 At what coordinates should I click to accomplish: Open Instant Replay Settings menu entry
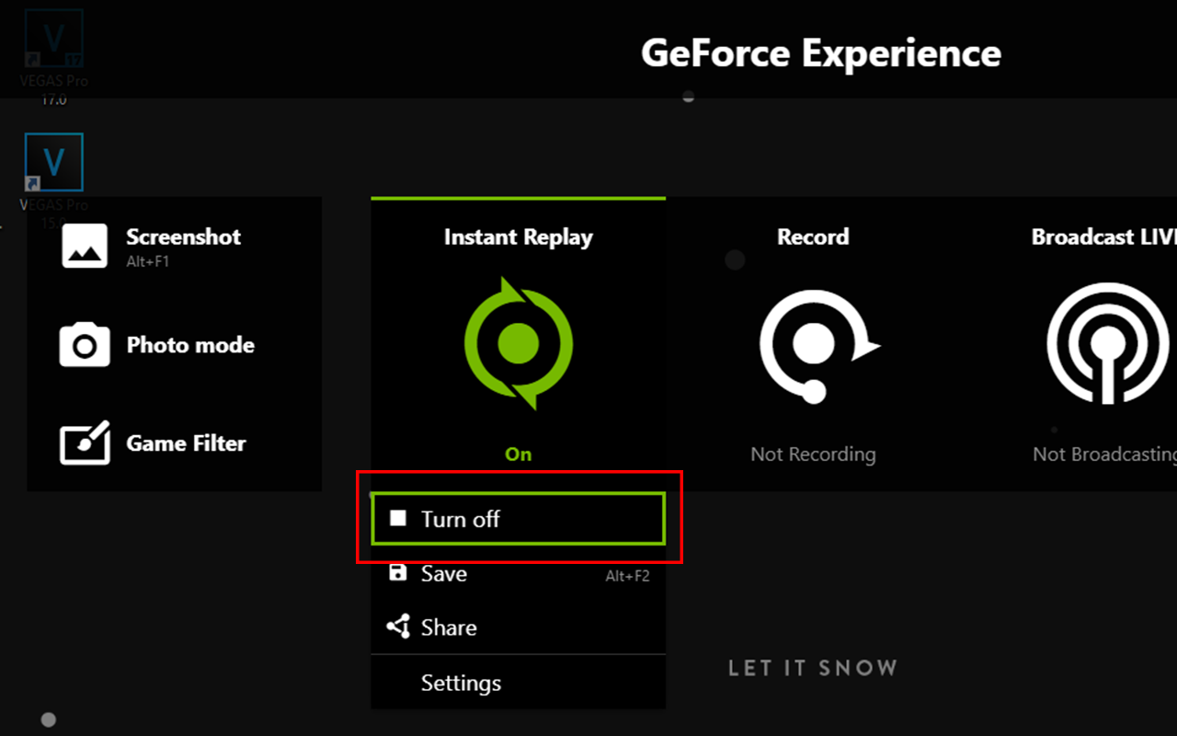point(461,683)
